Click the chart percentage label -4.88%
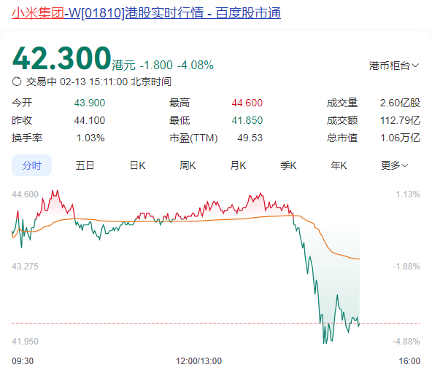Image resolution: width=432 pixels, height=370 pixels. [x=406, y=342]
